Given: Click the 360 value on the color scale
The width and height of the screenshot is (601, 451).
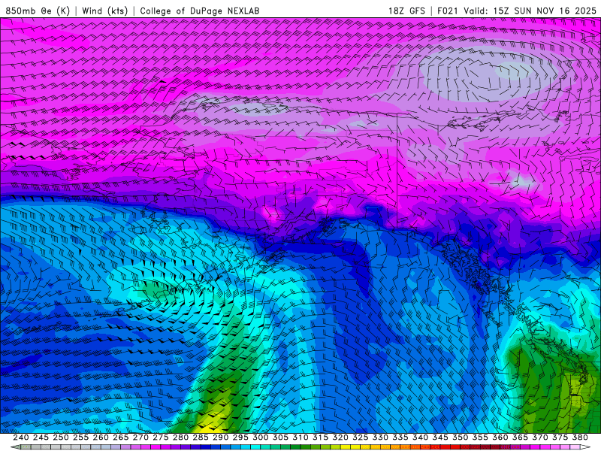Looking at the screenshot, I should (500, 437).
